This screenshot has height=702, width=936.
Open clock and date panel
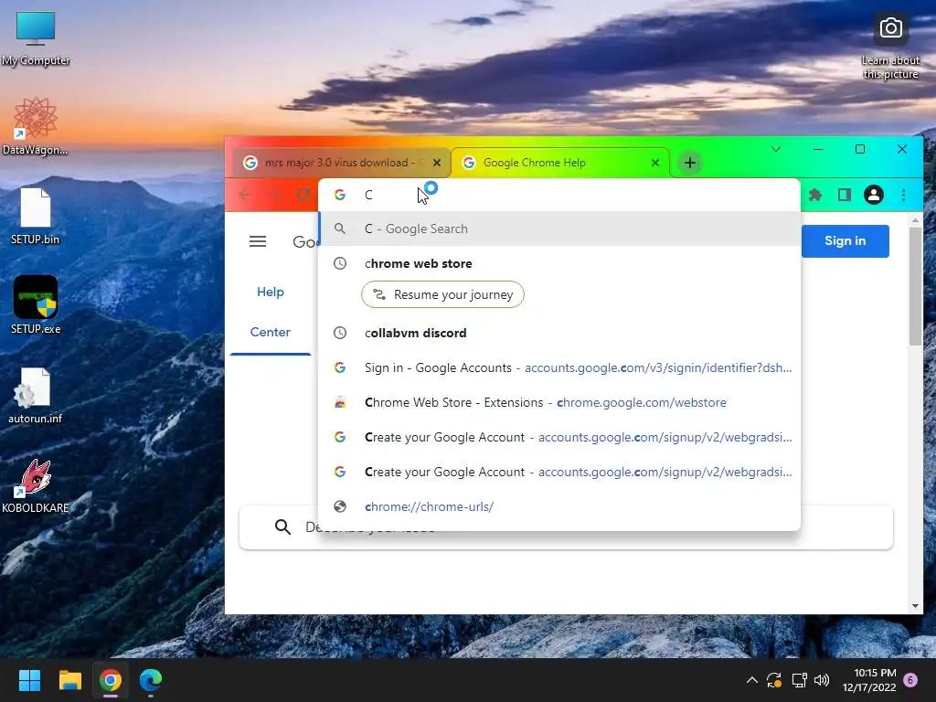[869, 680]
